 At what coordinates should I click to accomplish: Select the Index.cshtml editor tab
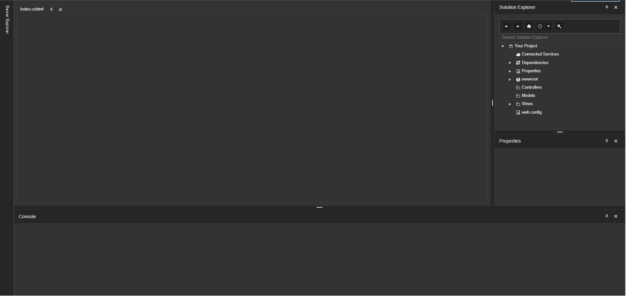32,9
